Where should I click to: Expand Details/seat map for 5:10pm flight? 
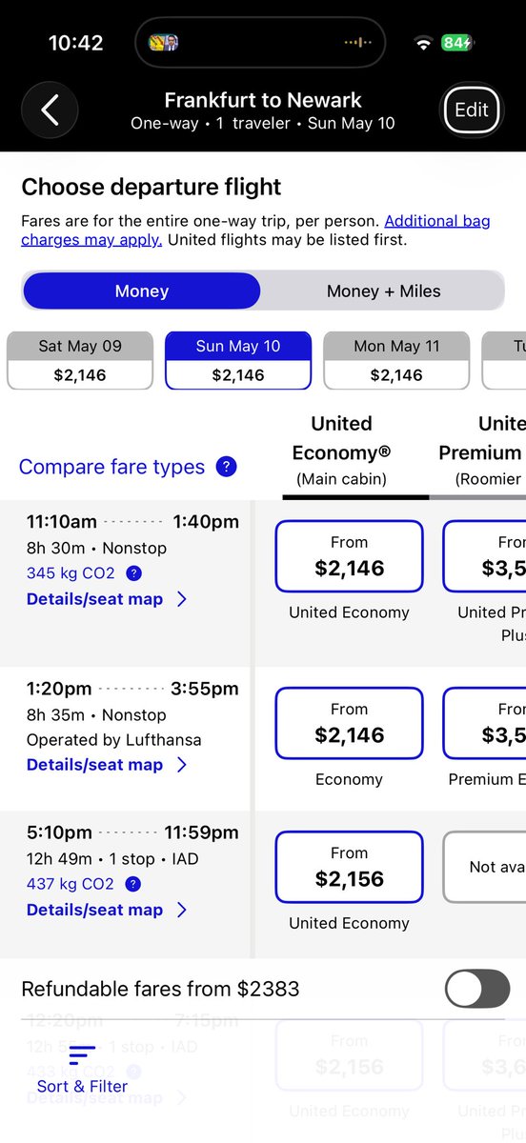[x=107, y=910]
